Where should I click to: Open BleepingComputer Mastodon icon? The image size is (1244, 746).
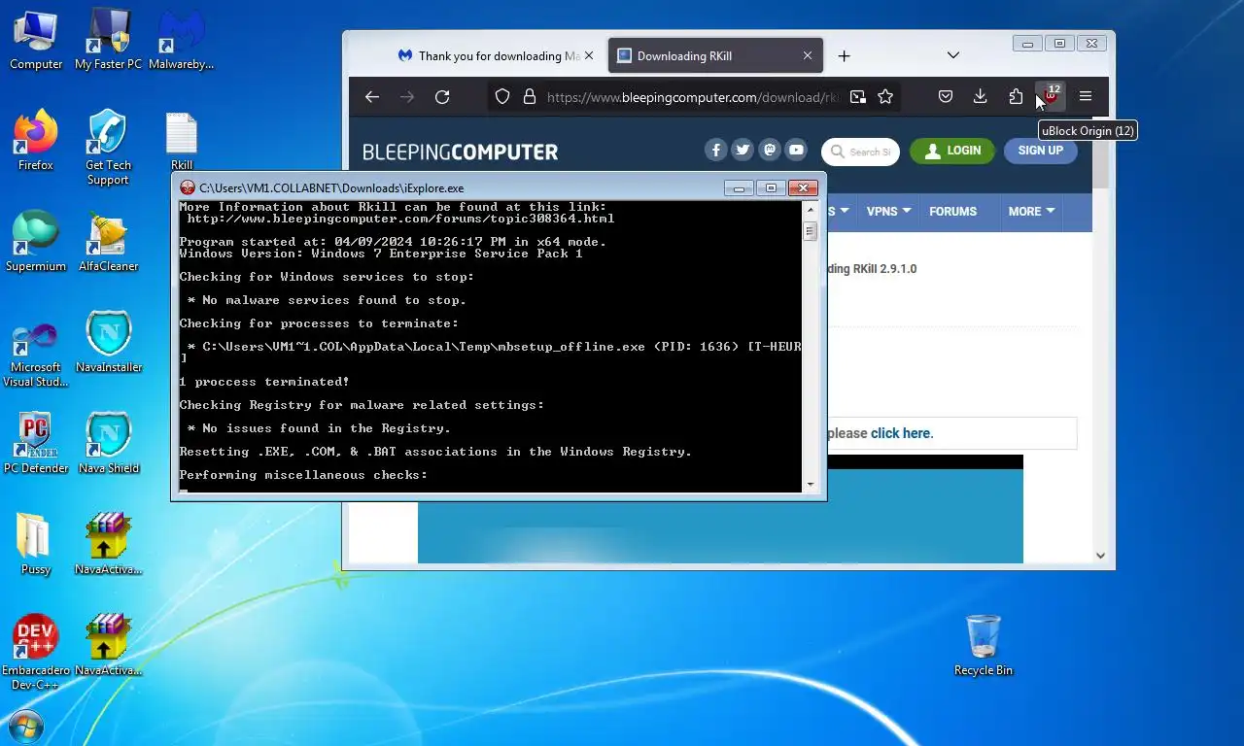click(x=770, y=150)
